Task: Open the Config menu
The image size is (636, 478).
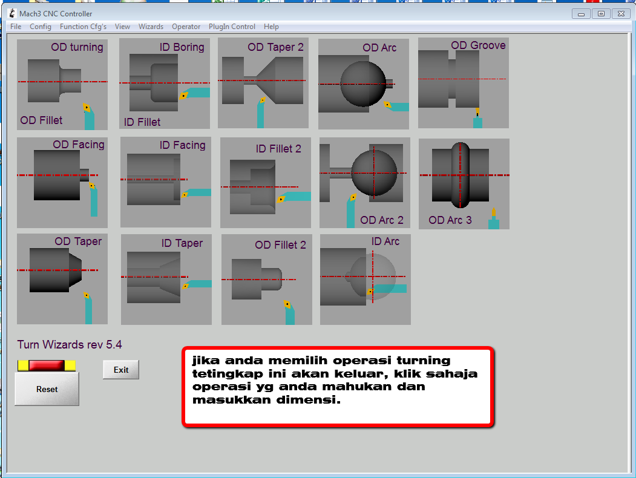Action: [x=40, y=27]
